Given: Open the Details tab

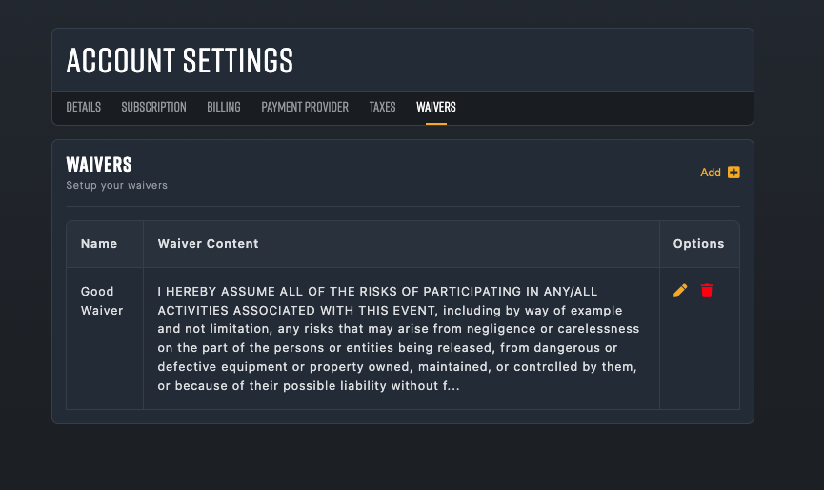Looking at the screenshot, I should tap(84, 108).
